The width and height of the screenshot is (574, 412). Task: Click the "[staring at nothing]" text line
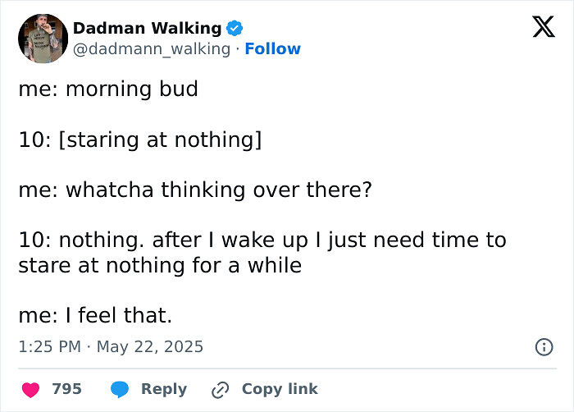click(x=159, y=140)
